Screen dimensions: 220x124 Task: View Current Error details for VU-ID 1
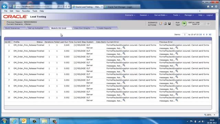pos(124,48)
